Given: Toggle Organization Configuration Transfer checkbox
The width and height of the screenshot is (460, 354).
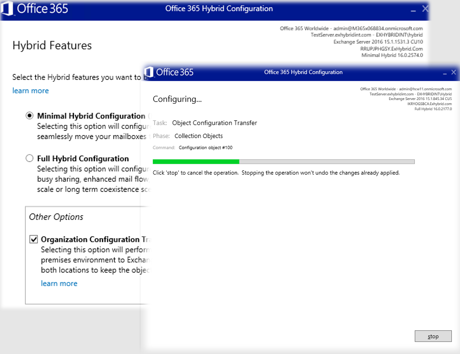Looking at the screenshot, I should [x=33, y=239].
